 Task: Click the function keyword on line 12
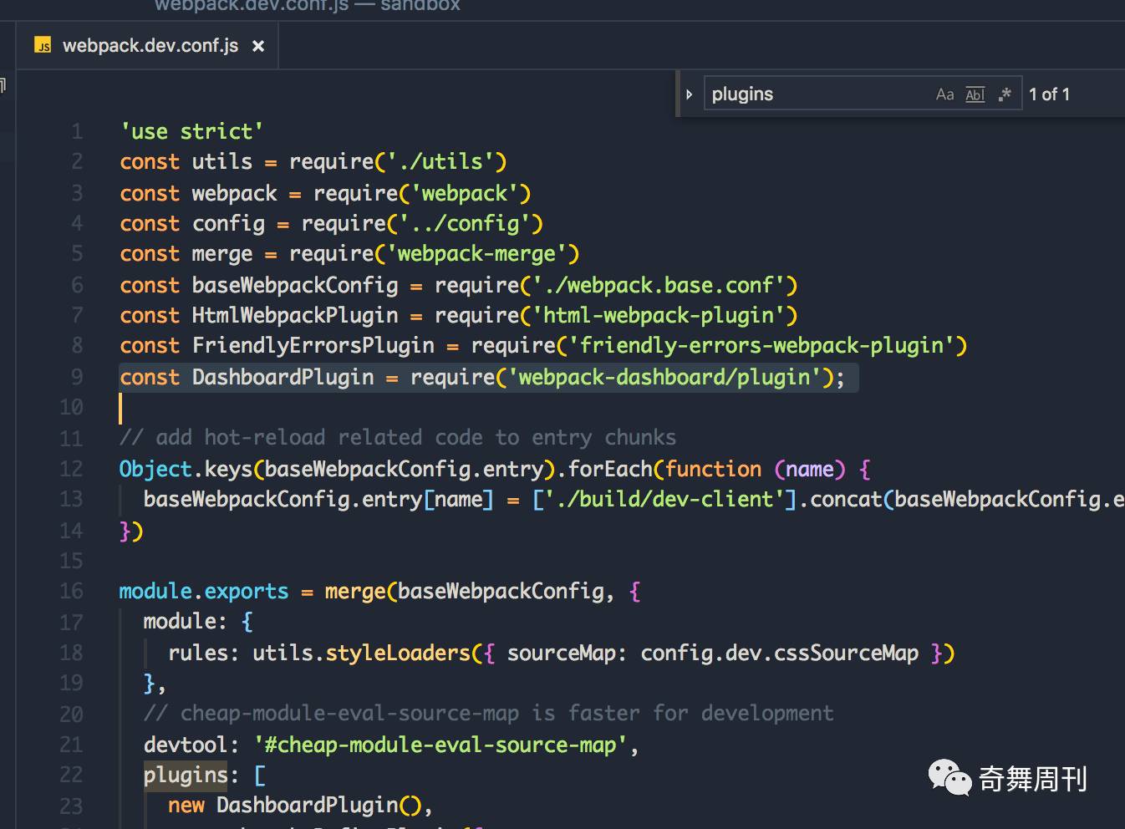tap(713, 469)
